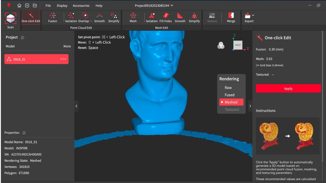
Task: Select the Mesh tool in Mesh Edit
Action: tap(133, 17)
